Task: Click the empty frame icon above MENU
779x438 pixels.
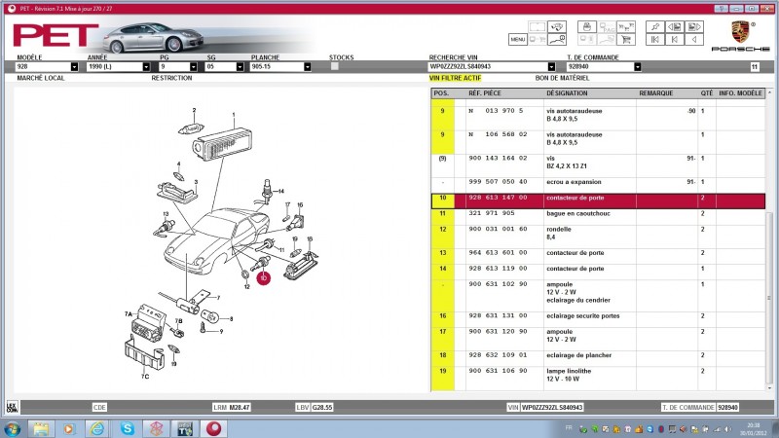Action: click(x=538, y=27)
